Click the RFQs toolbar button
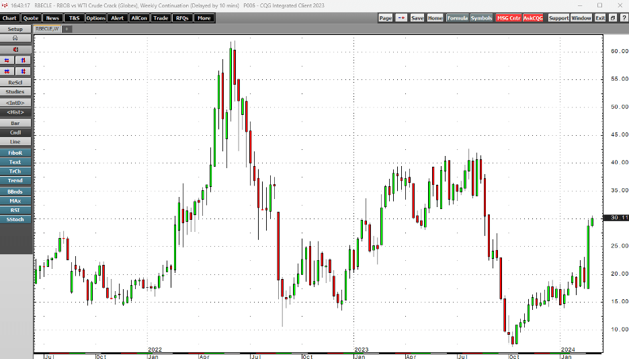Screen dimensions: 629x359 coord(183,18)
